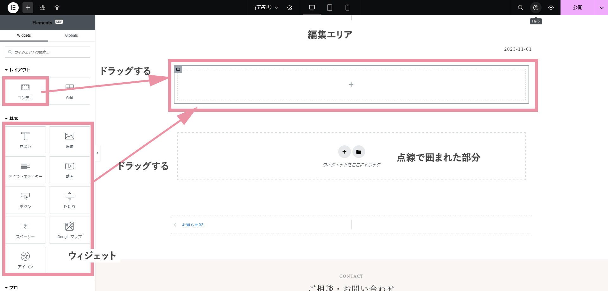The image size is (608, 291).
Task: Select the アイコン icon widget
Action: (x=25, y=260)
